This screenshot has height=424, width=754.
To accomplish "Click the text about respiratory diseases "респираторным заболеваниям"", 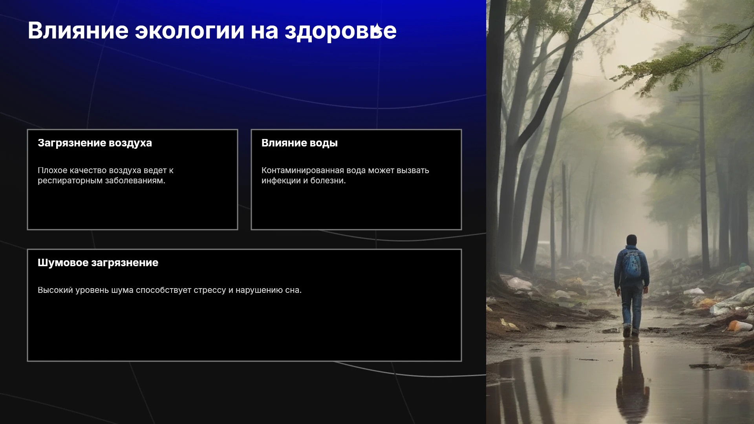I will point(101,181).
